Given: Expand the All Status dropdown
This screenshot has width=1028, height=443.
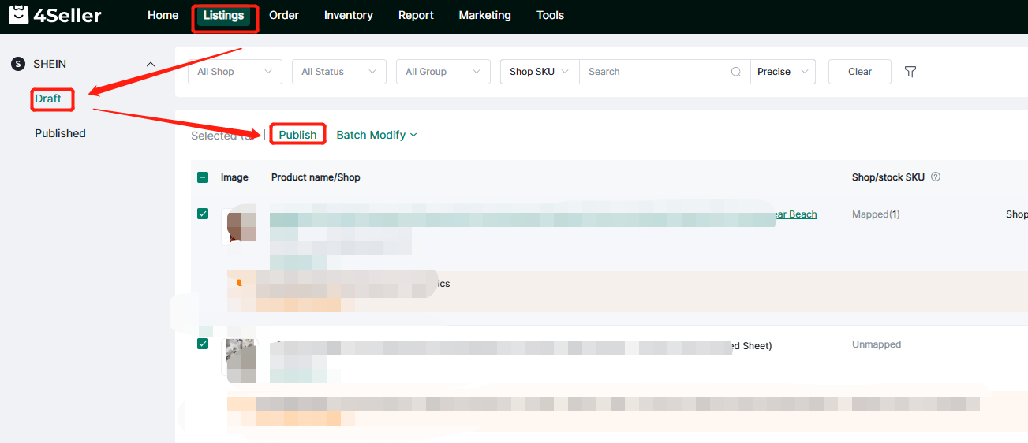Looking at the screenshot, I should pyautogui.click(x=338, y=72).
